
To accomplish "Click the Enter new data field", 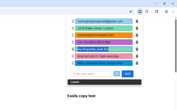I will [91, 74].
